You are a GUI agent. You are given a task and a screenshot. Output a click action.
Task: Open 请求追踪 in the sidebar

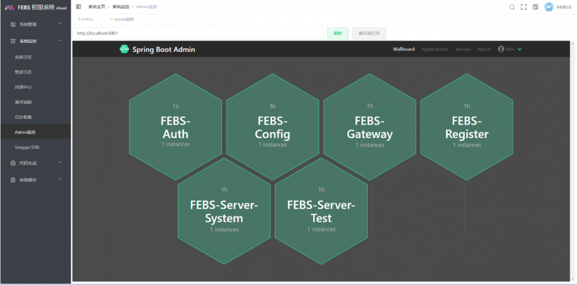tap(35, 102)
